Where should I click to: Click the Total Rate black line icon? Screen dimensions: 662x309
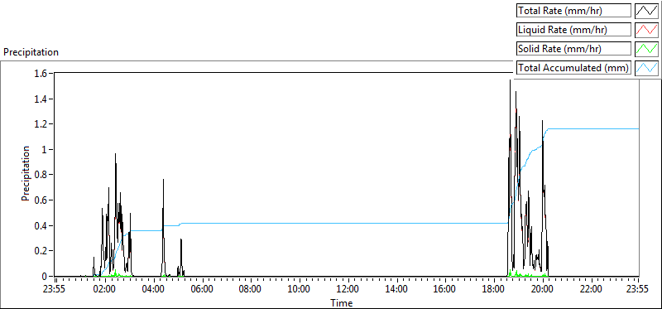[647, 11]
